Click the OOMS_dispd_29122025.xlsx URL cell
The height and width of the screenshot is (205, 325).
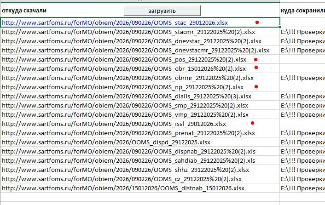[106, 142]
